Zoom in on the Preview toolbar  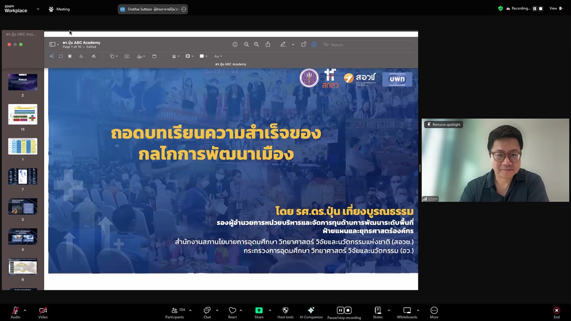[x=257, y=45]
